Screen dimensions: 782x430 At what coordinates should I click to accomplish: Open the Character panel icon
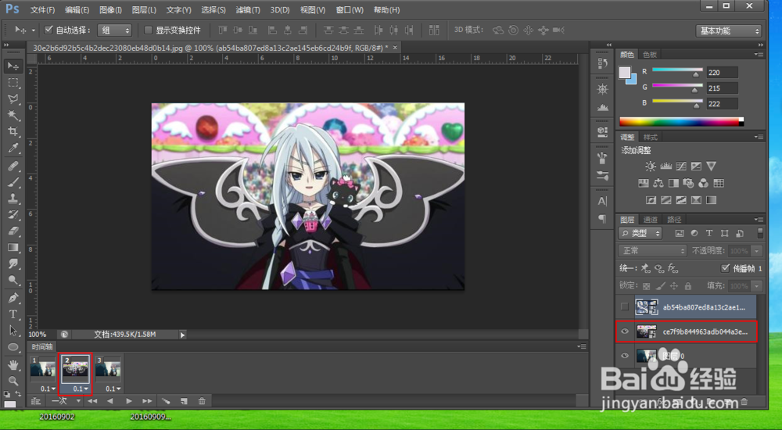tap(602, 201)
